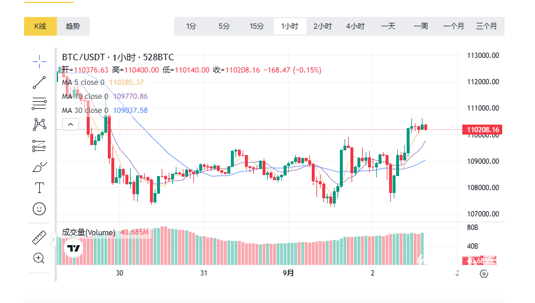Image resolution: width=535 pixels, height=303 pixels.
Task: Activate the zoom in tool
Action: click(39, 258)
